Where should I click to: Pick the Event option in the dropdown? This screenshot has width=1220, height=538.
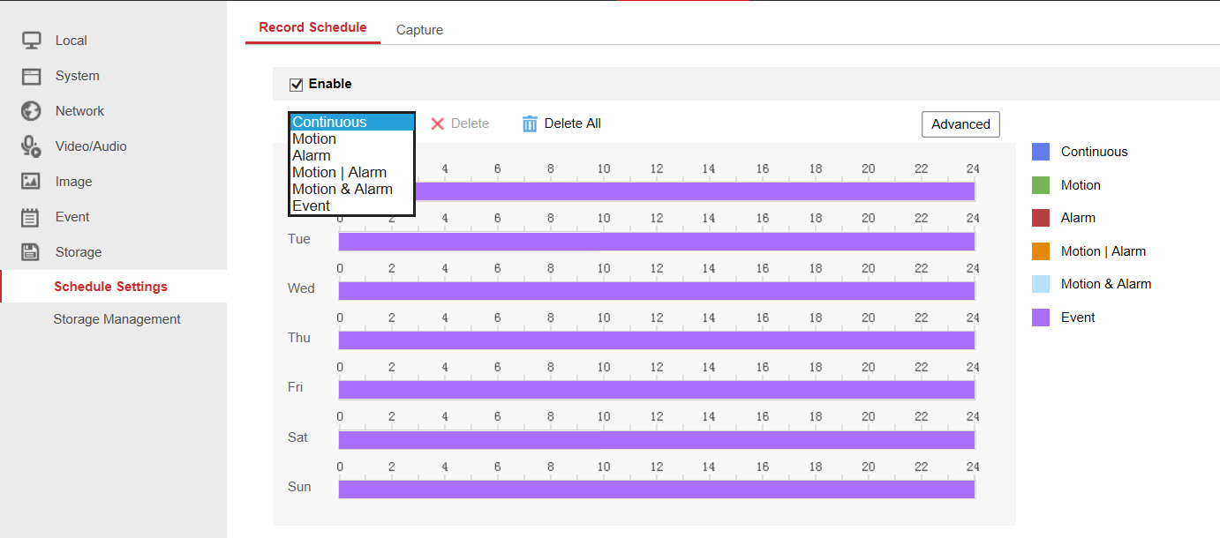coord(311,206)
